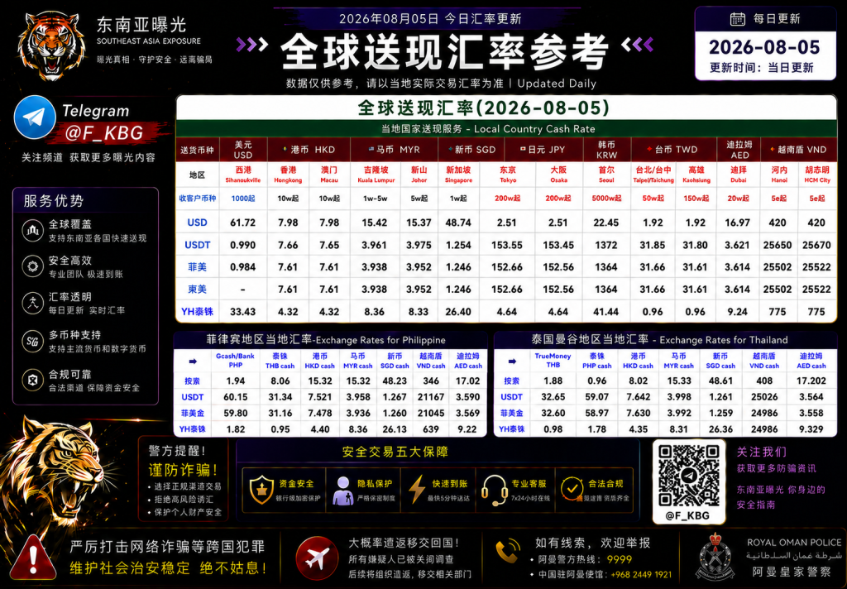Click the 合规可靠 shield icon

[33, 381]
